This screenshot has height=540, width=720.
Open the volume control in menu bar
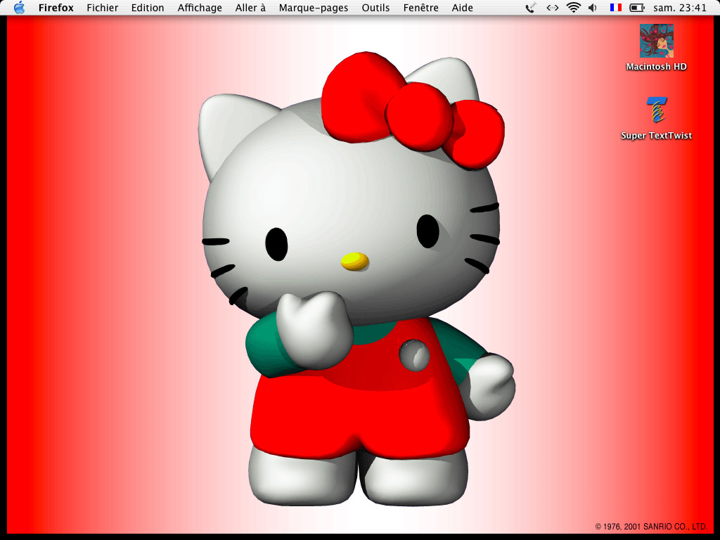(x=593, y=8)
